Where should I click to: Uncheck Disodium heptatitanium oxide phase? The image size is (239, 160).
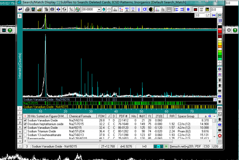pyautogui.click(x=25, y=124)
